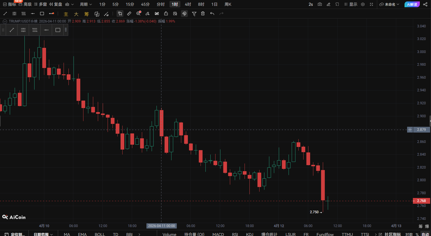This screenshot has height=236, width=431.
Task: Click the plus button on 2.879 price label
Action: [x=410, y=130]
